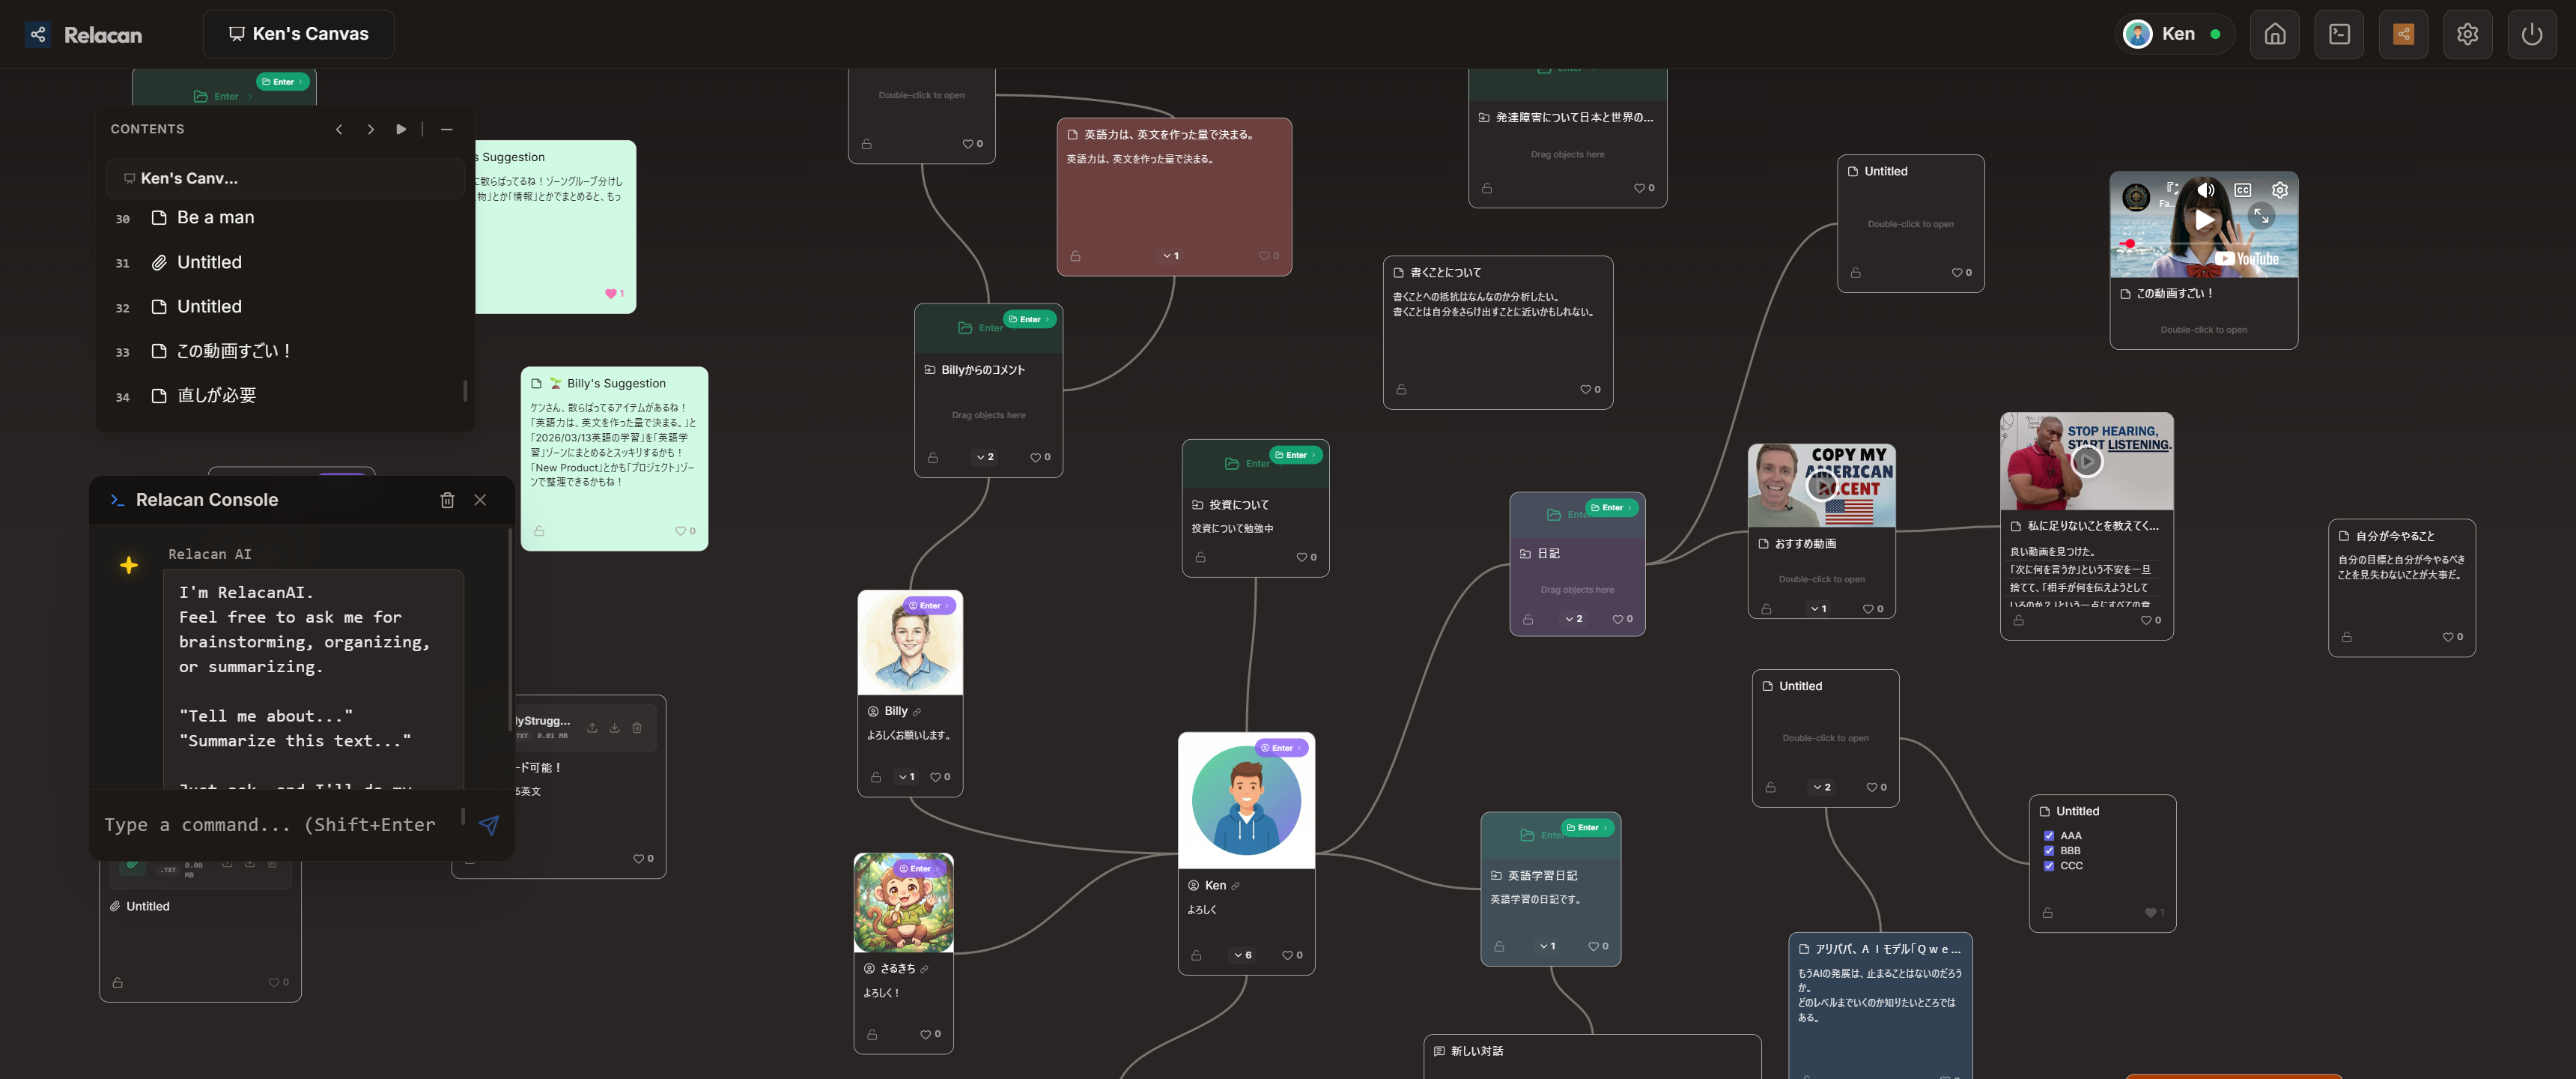Expand Billyからのコメント card's children chevron
Screen dimensions: 2576x1079
coord(985,457)
